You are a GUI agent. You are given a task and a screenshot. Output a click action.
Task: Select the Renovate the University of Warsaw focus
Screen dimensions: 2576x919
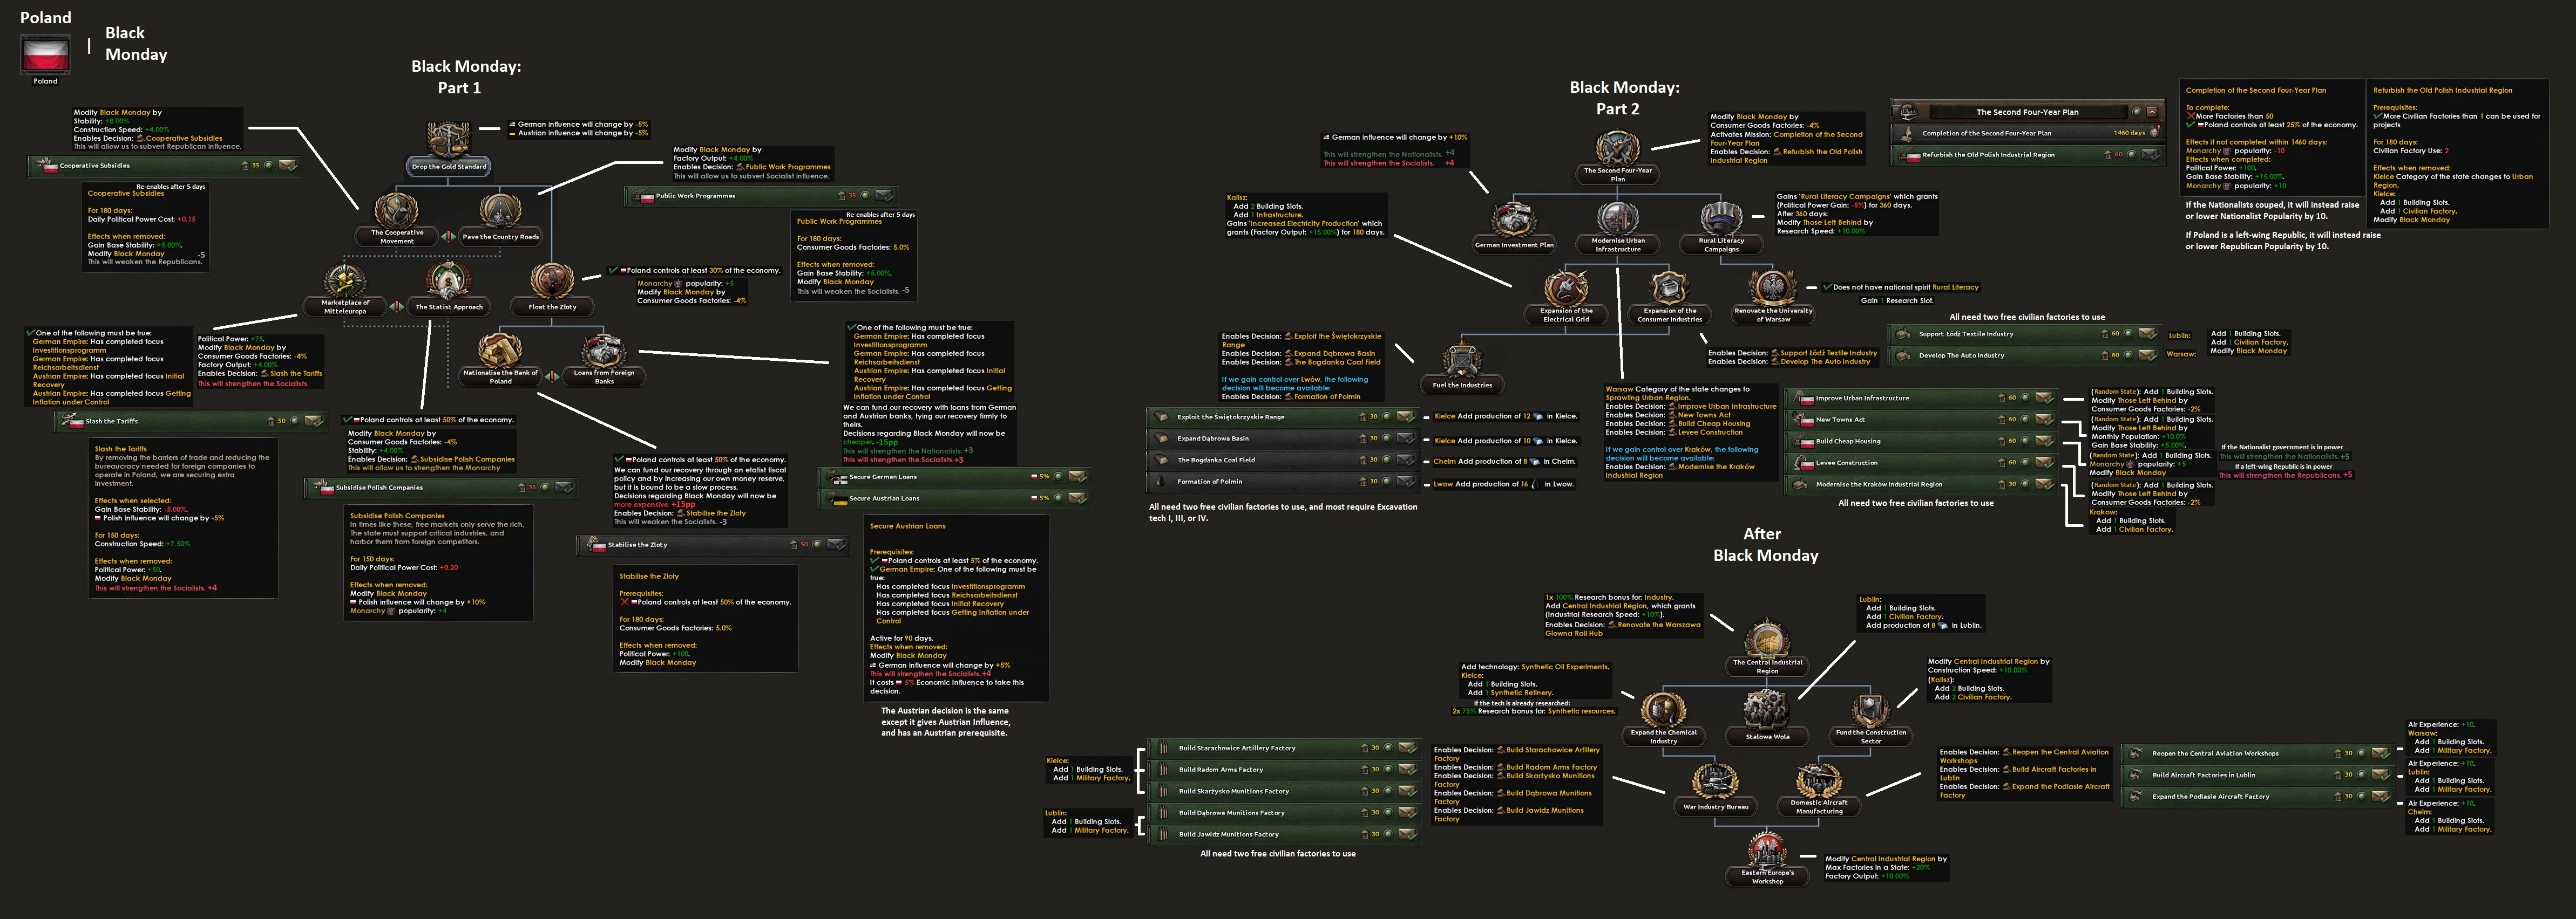point(1773,289)
